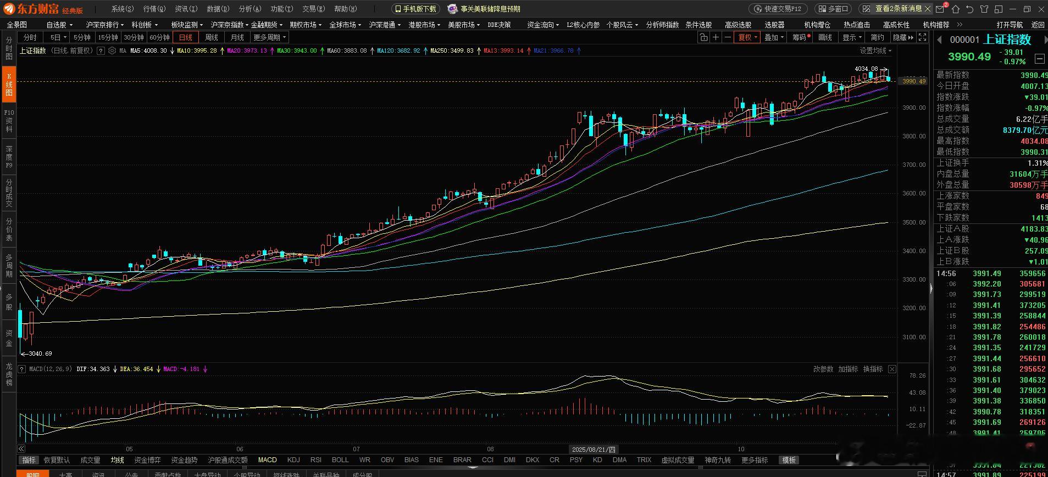This screenshot has height=477, width=1048.
Task: Open the 叠加 overlay dropdown
Action: coord(774,37)
